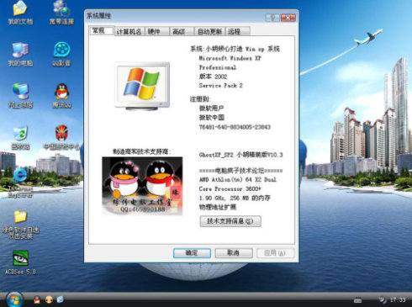
Task: Click the 微软中国 text line
Action: [x=212, y=118]
